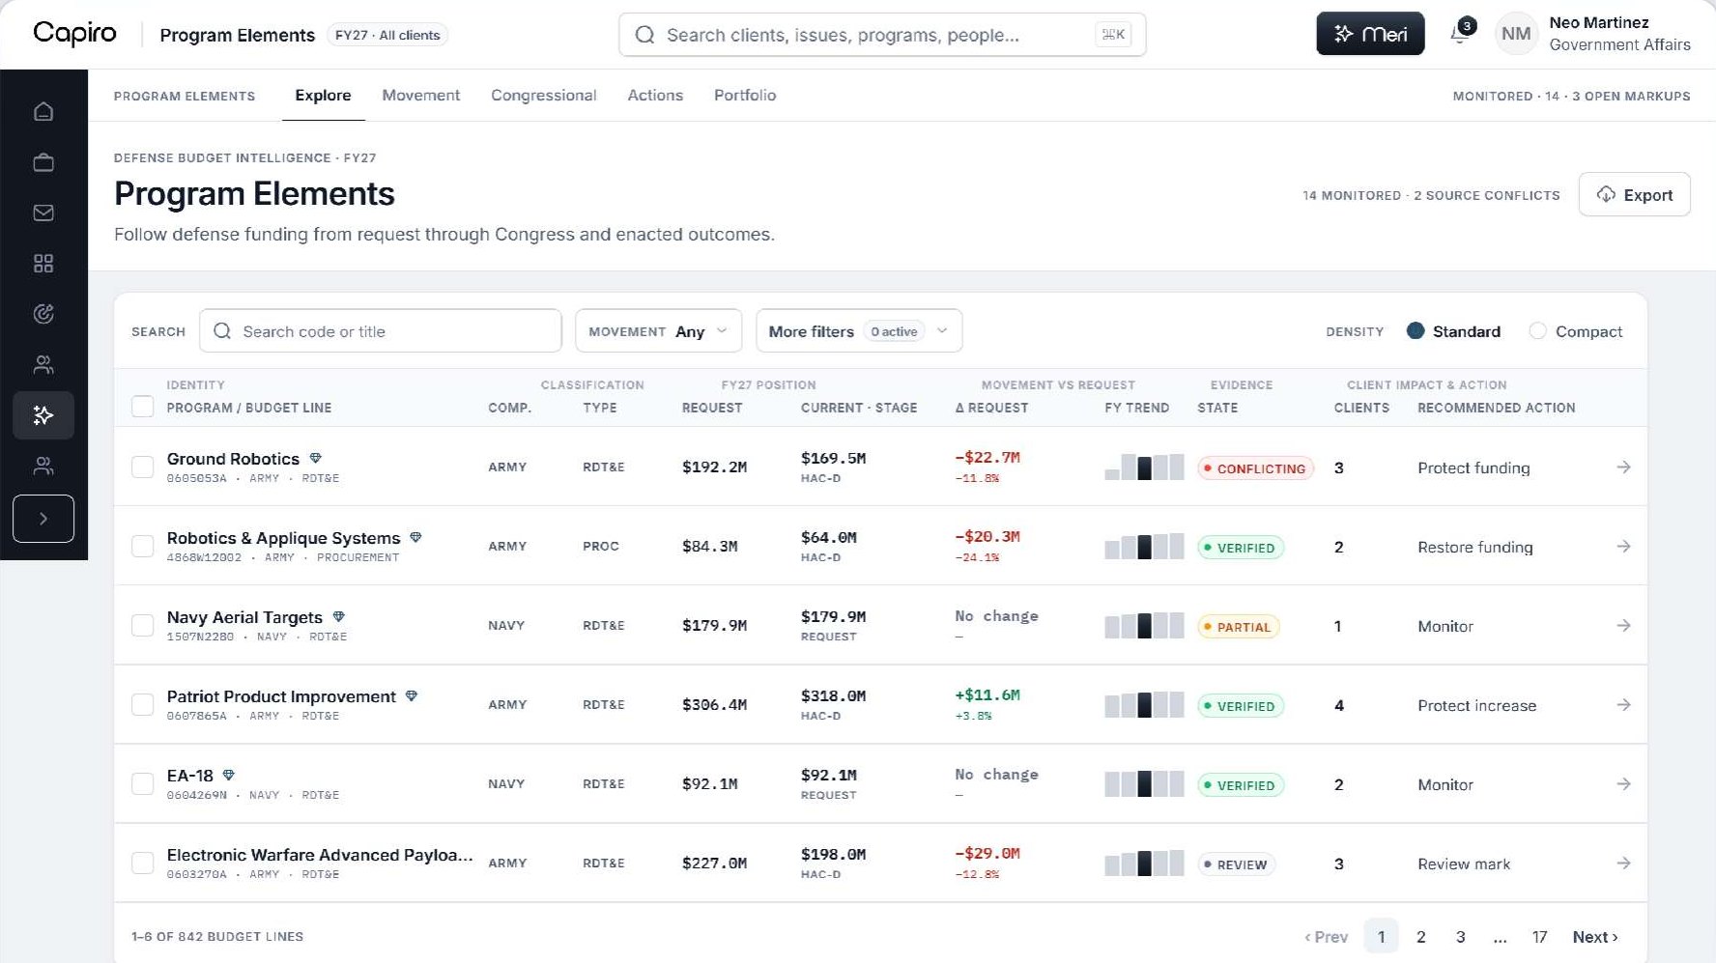Open the Electronic Warfare Advanced Payload row arrow
The width and height of the screenshot is (1716, 963).
1623,864
